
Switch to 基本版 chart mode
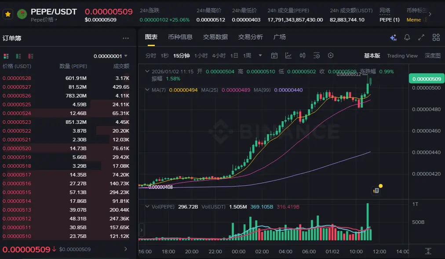point(372,56)
